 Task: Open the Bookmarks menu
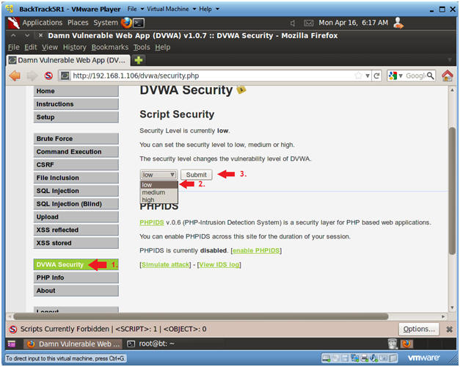click(x=110, y=47)
